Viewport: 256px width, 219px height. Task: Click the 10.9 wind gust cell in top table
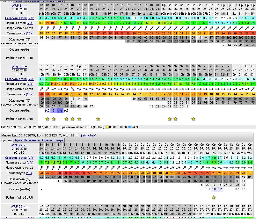point(54,23)
